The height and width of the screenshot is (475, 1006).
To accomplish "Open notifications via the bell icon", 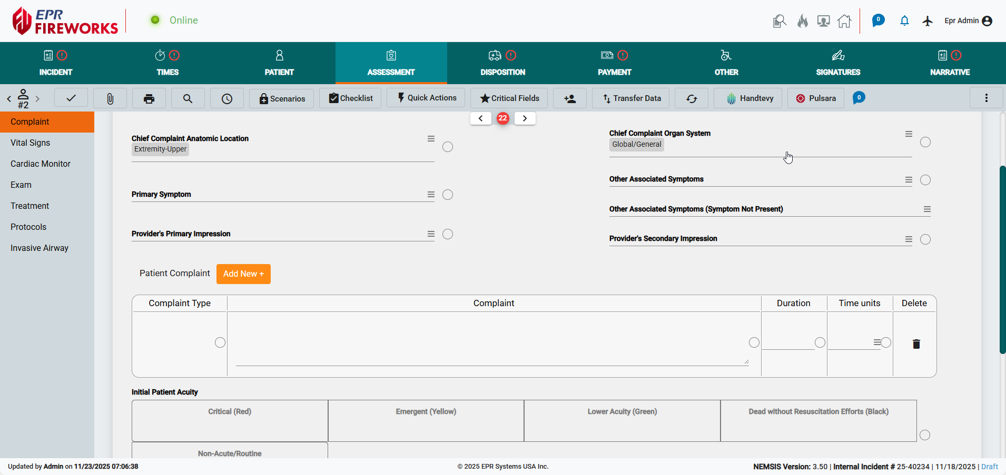I will tap(904, 21).
